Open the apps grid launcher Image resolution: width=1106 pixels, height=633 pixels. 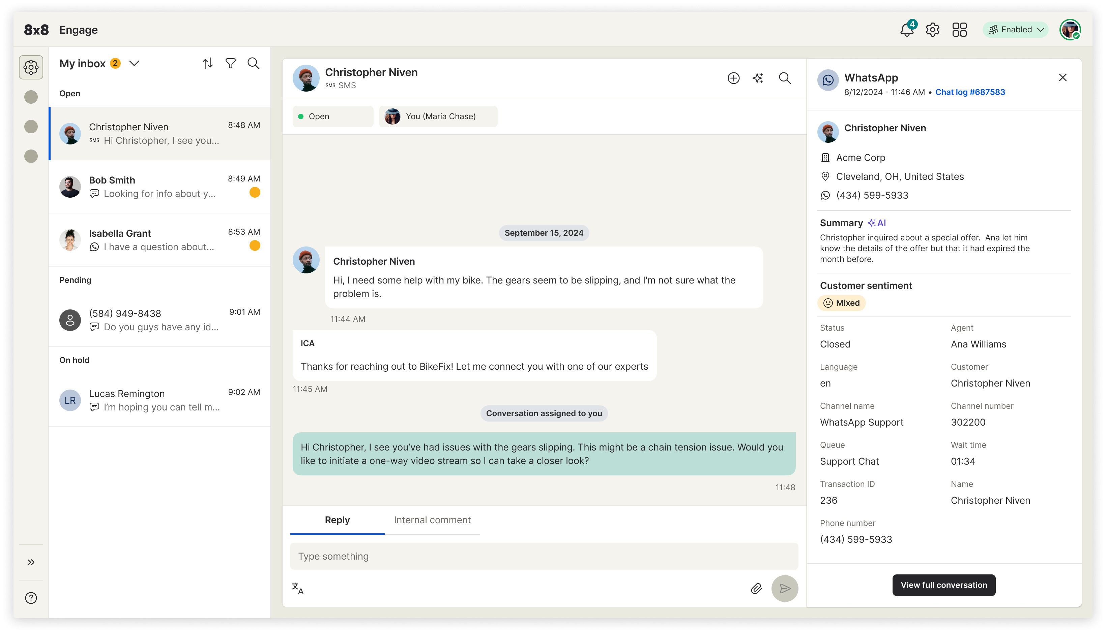click(959, 30)
